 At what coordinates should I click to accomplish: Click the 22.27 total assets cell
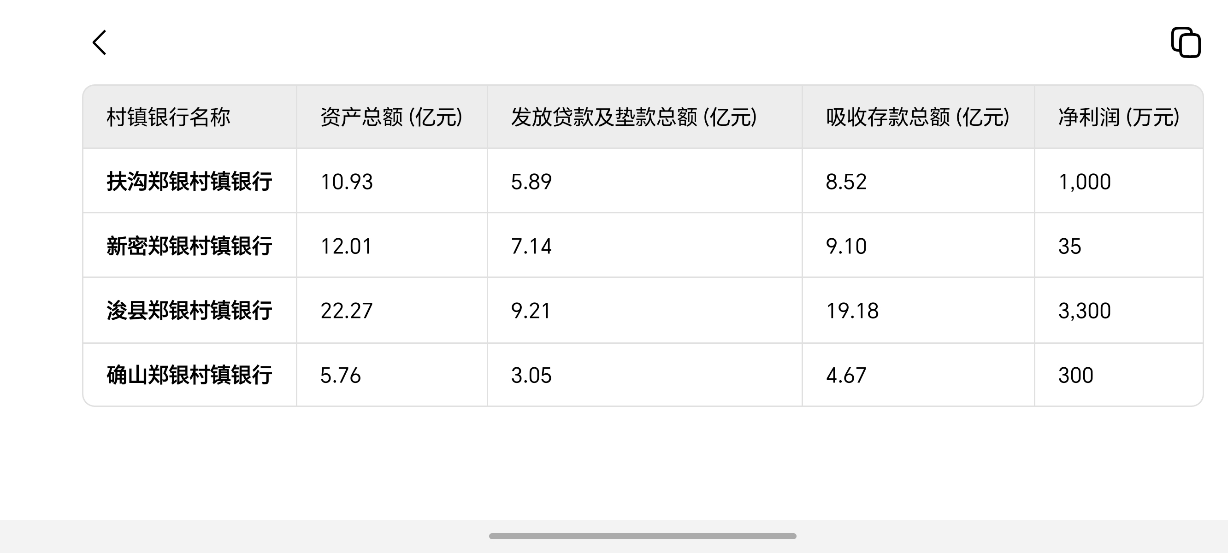point(347,311)
